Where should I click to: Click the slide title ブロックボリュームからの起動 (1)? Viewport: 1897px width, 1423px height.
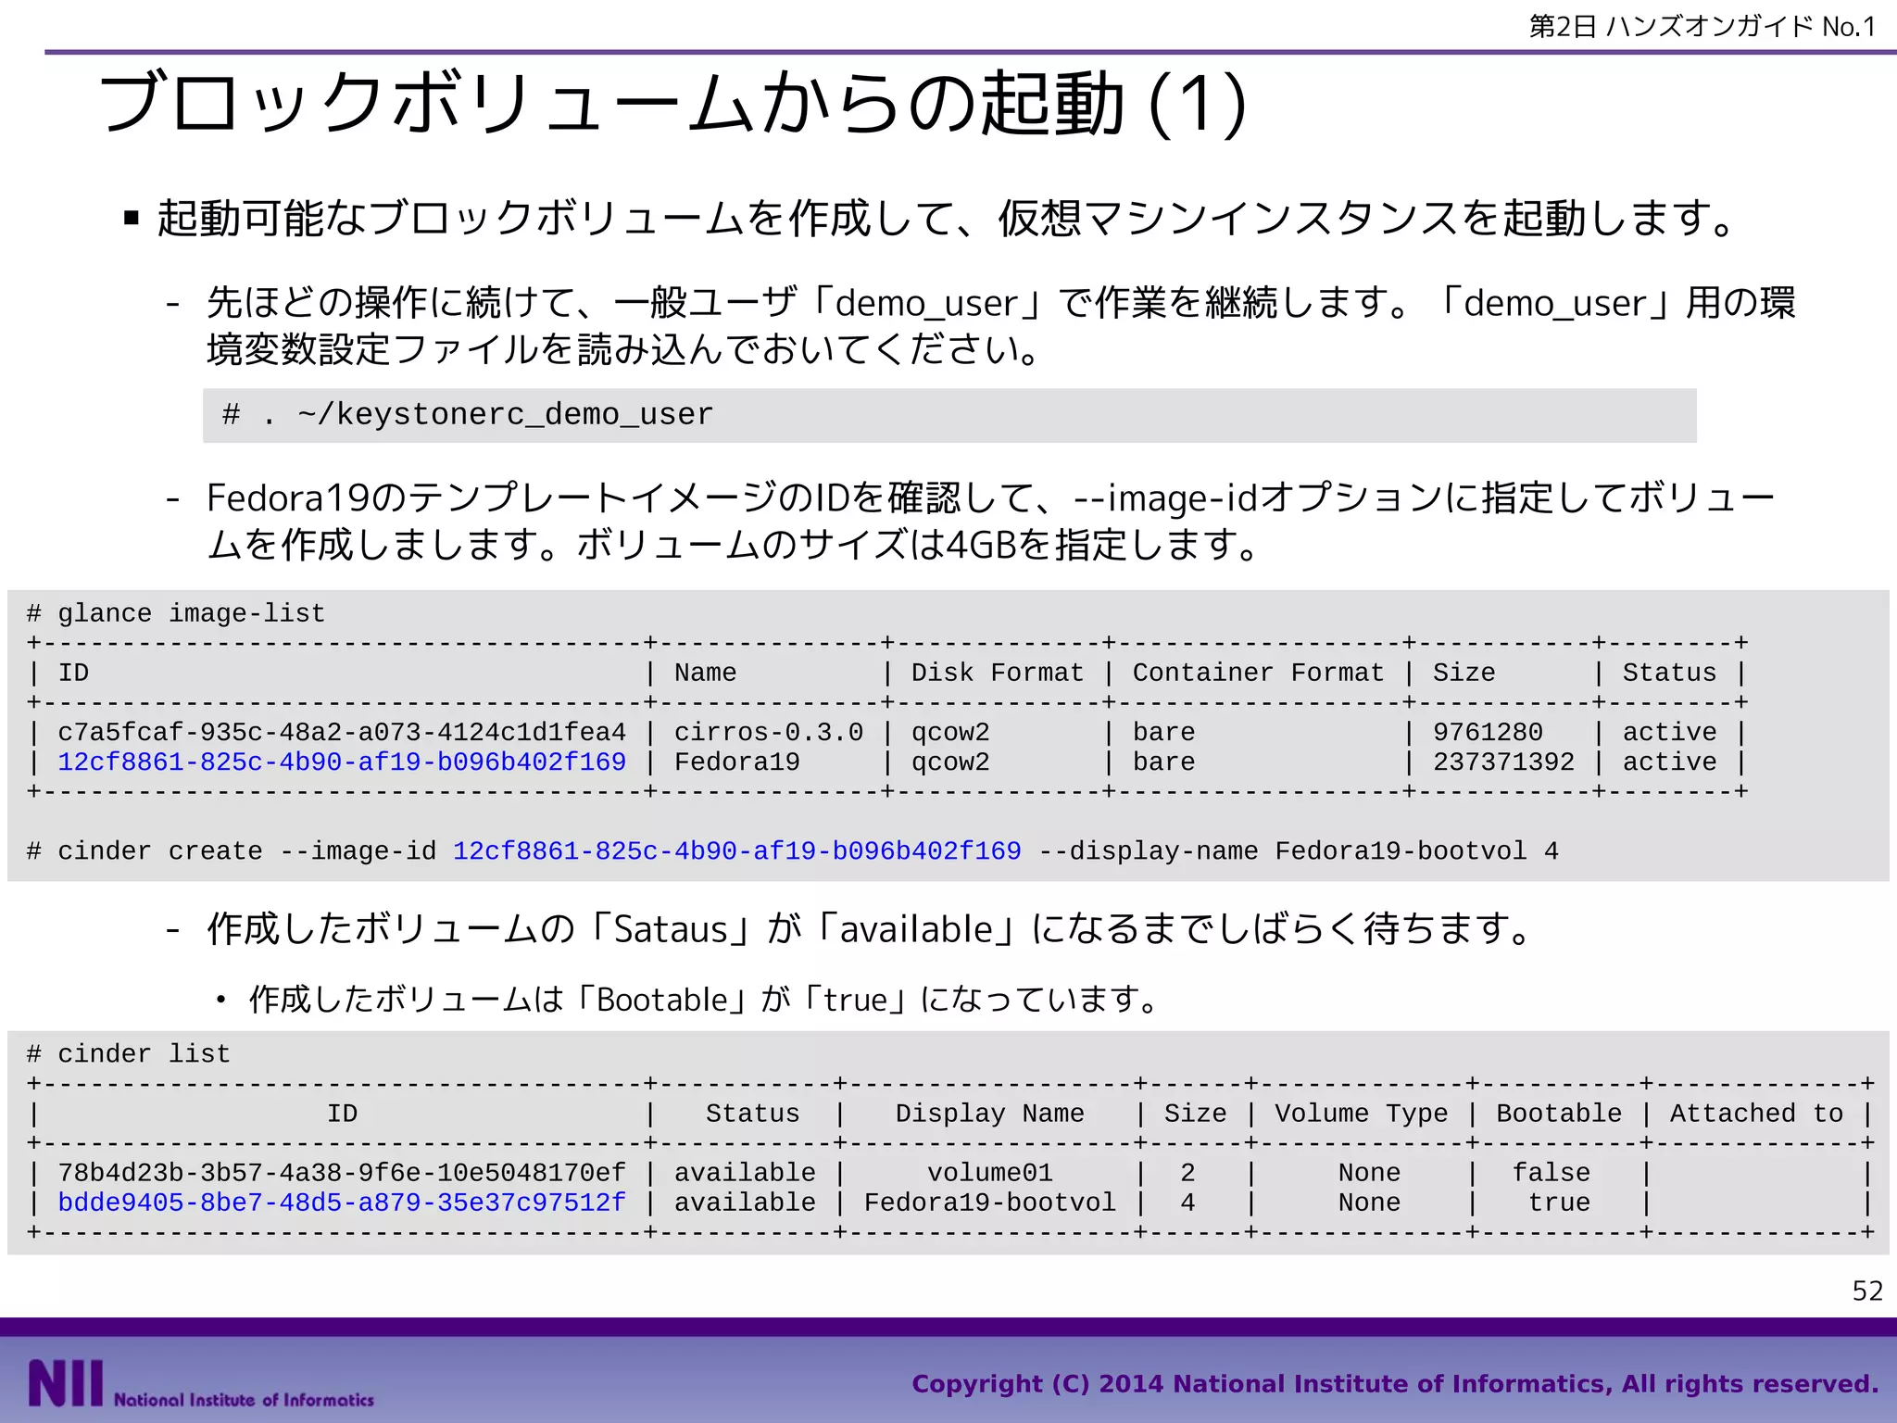(673, 103)
